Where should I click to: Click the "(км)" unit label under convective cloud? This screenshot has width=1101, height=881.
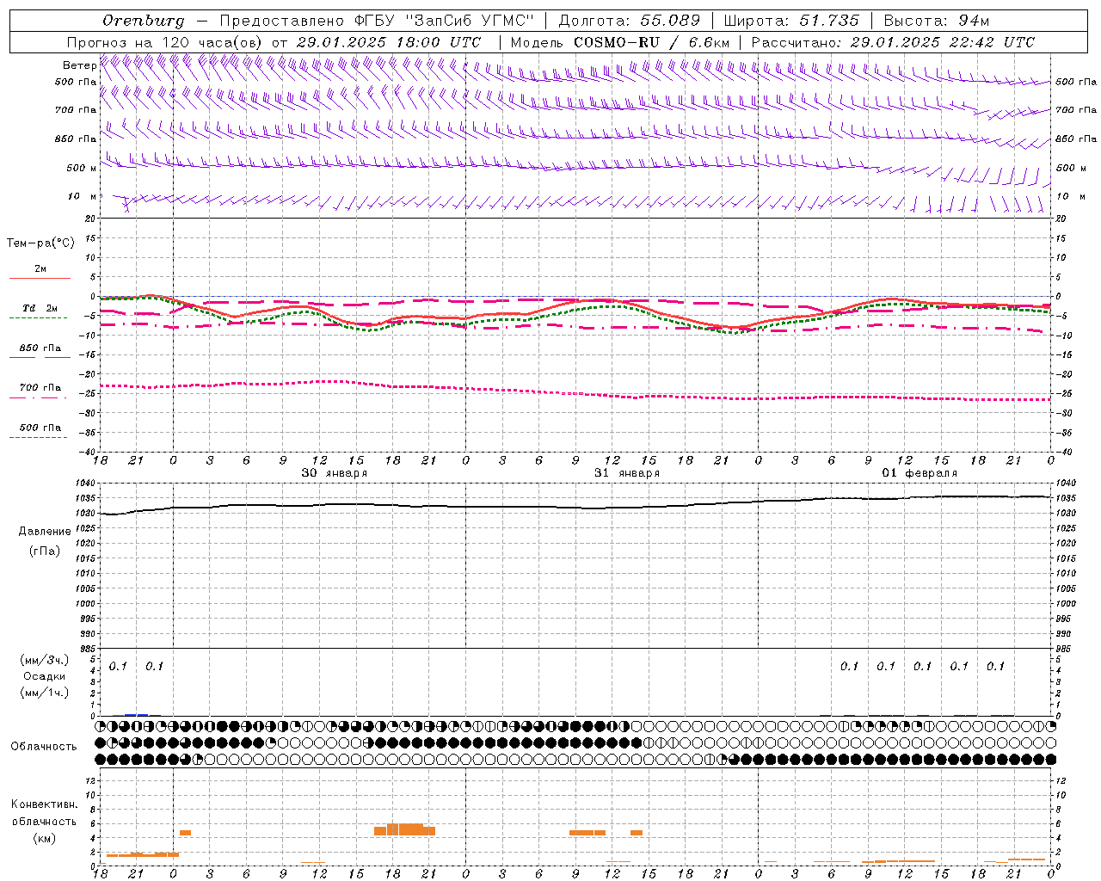click(45, 837)
